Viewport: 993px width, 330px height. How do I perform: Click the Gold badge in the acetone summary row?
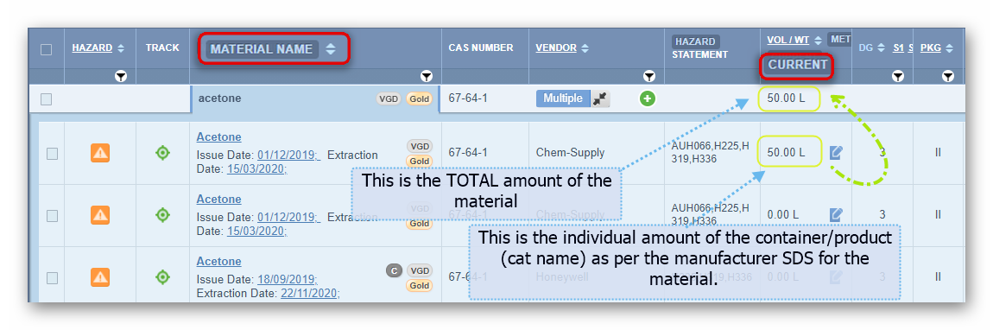click(419, 98)
